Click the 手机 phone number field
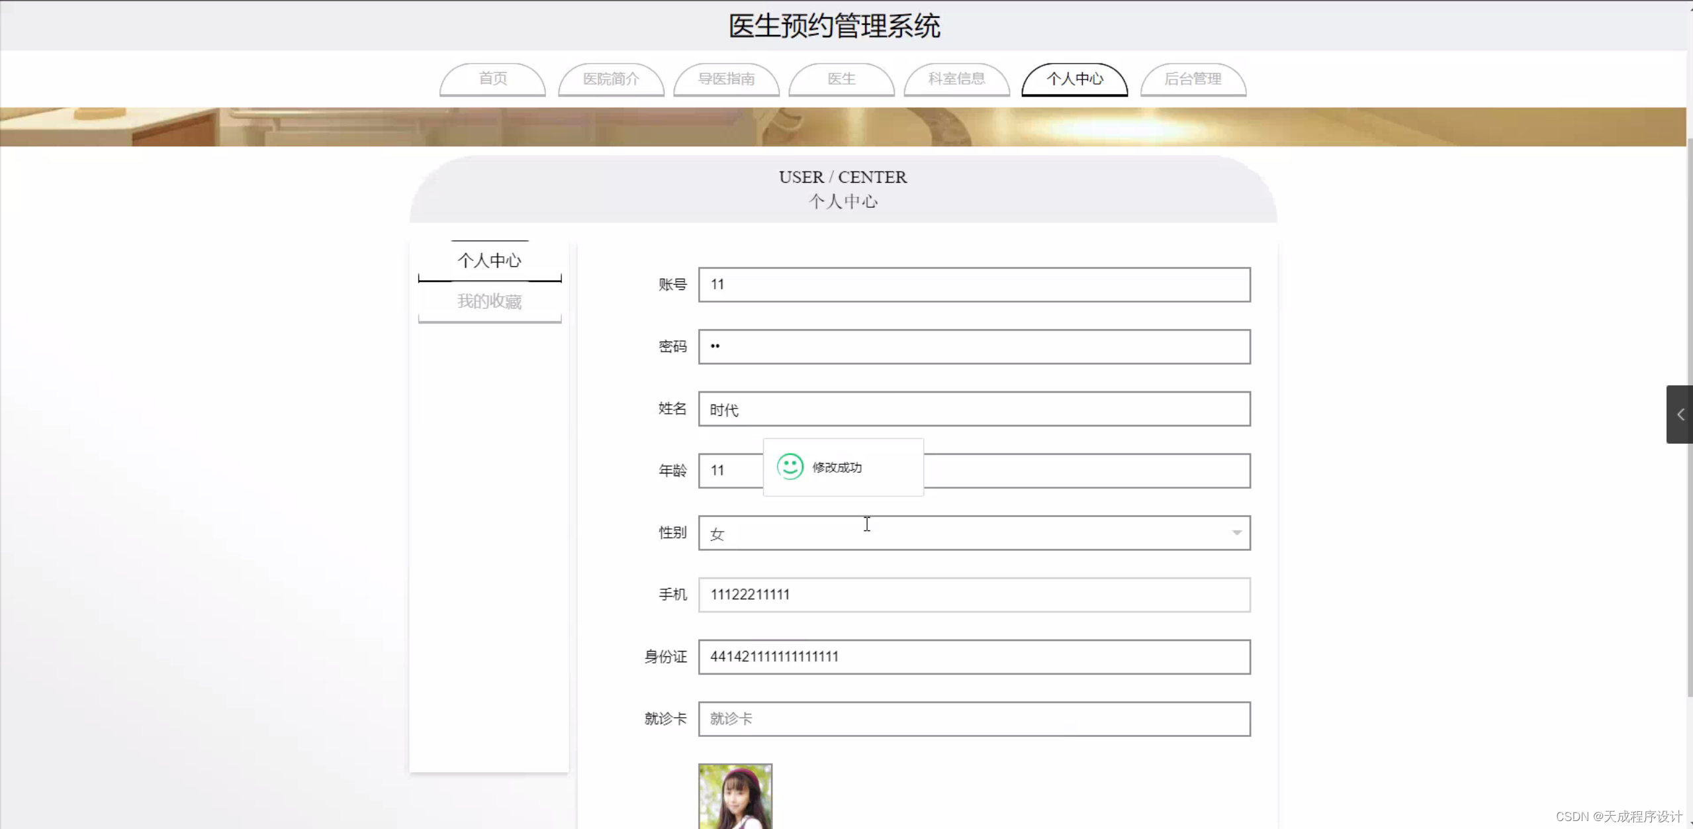The width and height of the screenshot is (1693, 829). [973, 595]
